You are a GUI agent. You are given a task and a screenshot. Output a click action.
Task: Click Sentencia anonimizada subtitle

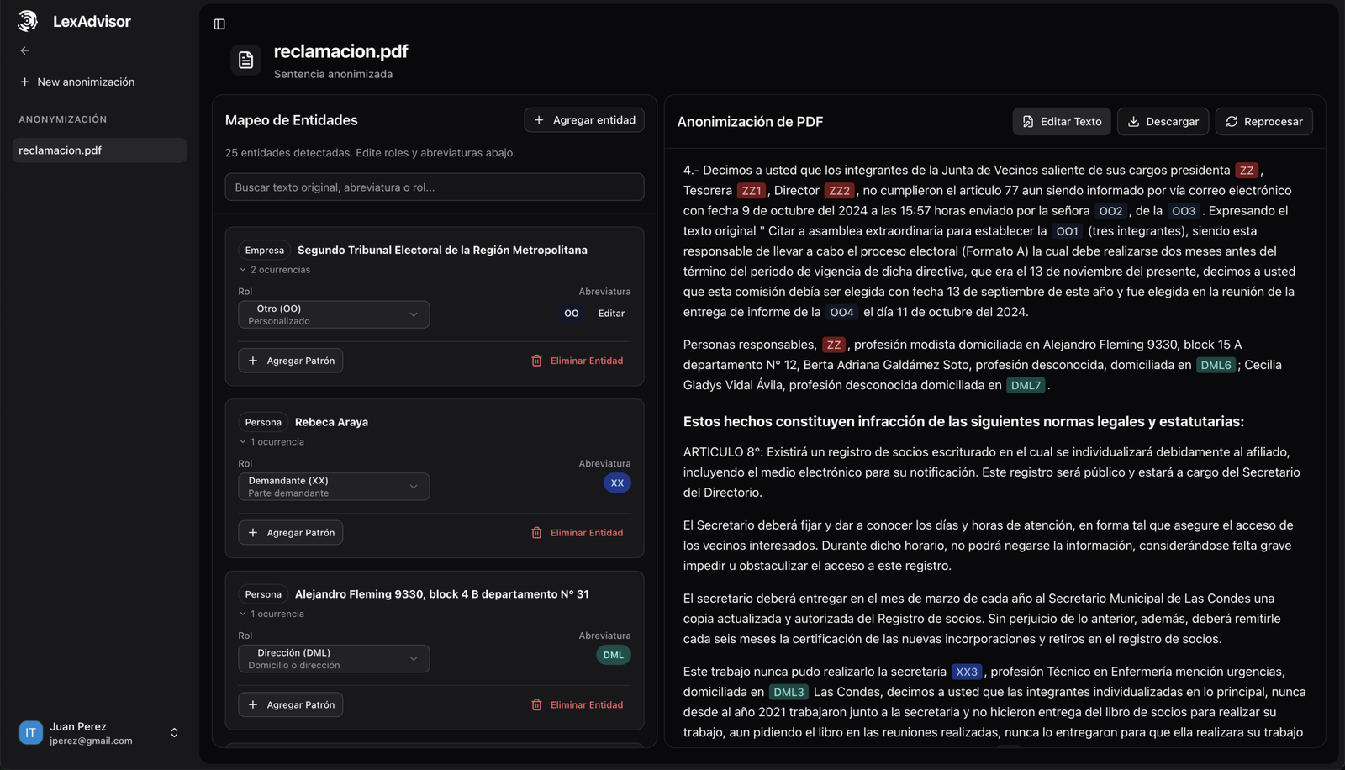tap(333, 74)
